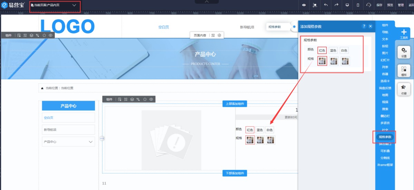Open the help question mark in 添加规格参数 panel
Viewport: 414px width, 190px height.
364,26
